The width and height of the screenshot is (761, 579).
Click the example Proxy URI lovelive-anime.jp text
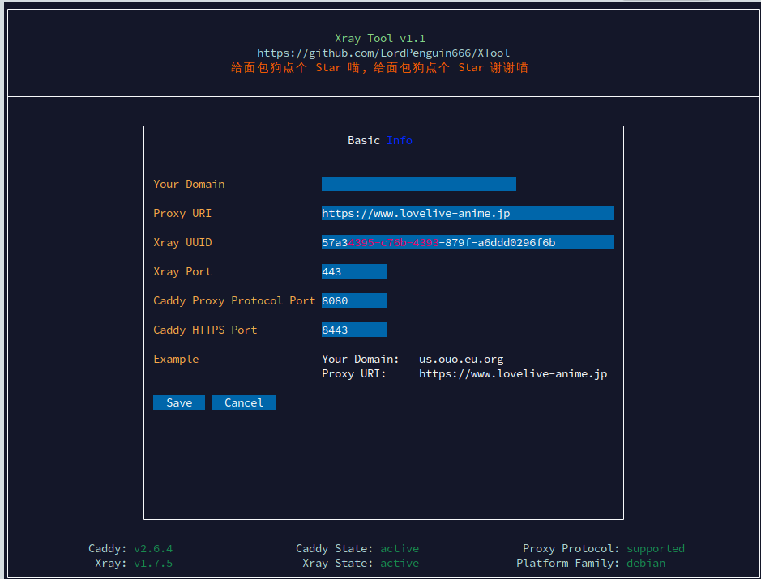pos(512,373)
